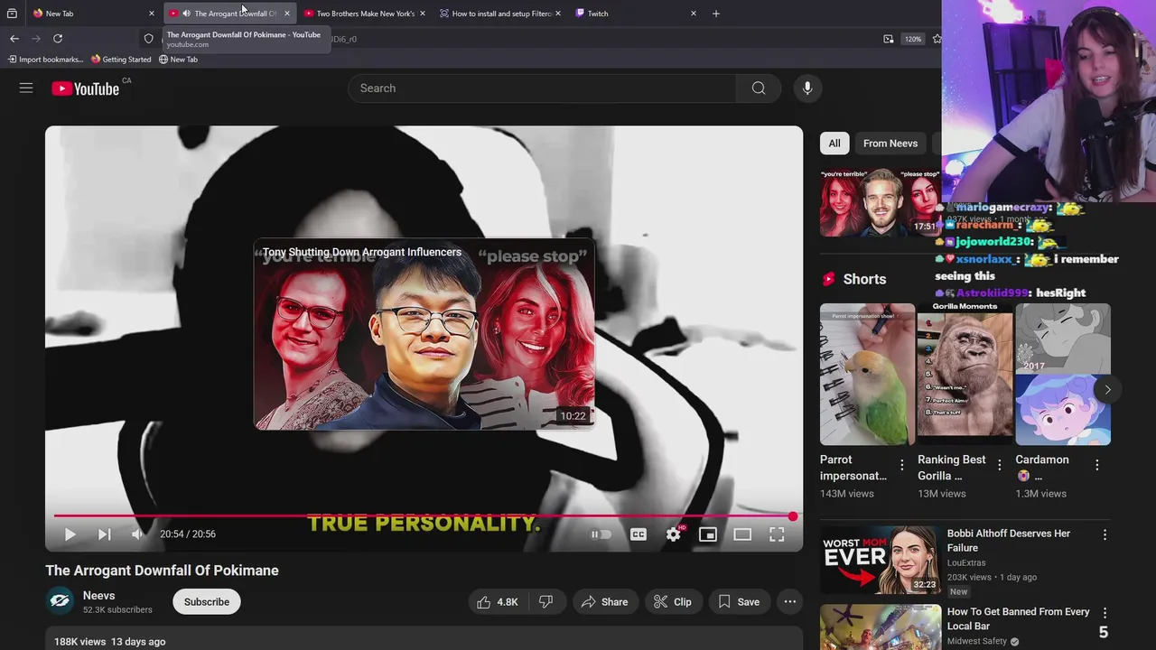Click the video progress bar
Viewport: 1156px width, 650px height.
coord(424,516)
